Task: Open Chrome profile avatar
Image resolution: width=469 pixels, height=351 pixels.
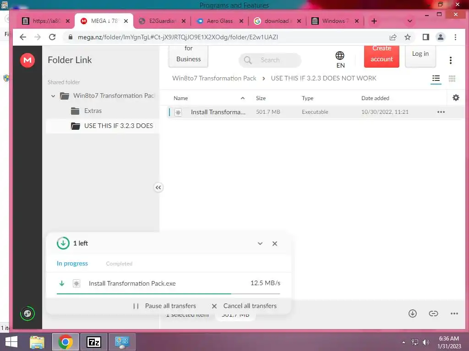Action: click(x=440, y=37)
